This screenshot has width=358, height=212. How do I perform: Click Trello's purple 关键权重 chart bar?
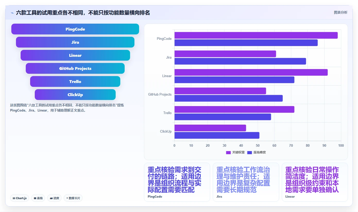(234, 109)
